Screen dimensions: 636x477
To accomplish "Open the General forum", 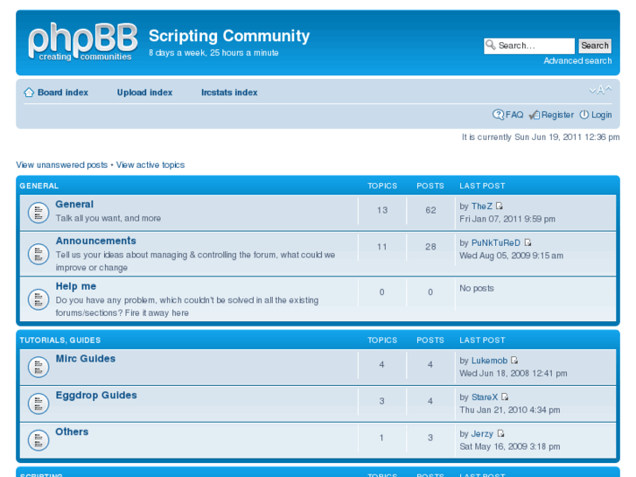I will [x=74, y=204].
